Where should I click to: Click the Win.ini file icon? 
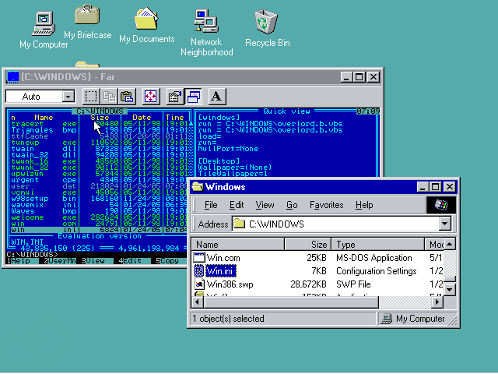tap(199, 270)
